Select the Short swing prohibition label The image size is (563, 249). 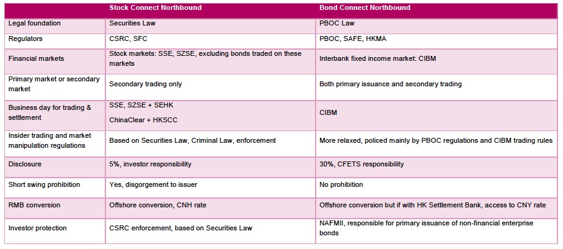click(45, 185)
